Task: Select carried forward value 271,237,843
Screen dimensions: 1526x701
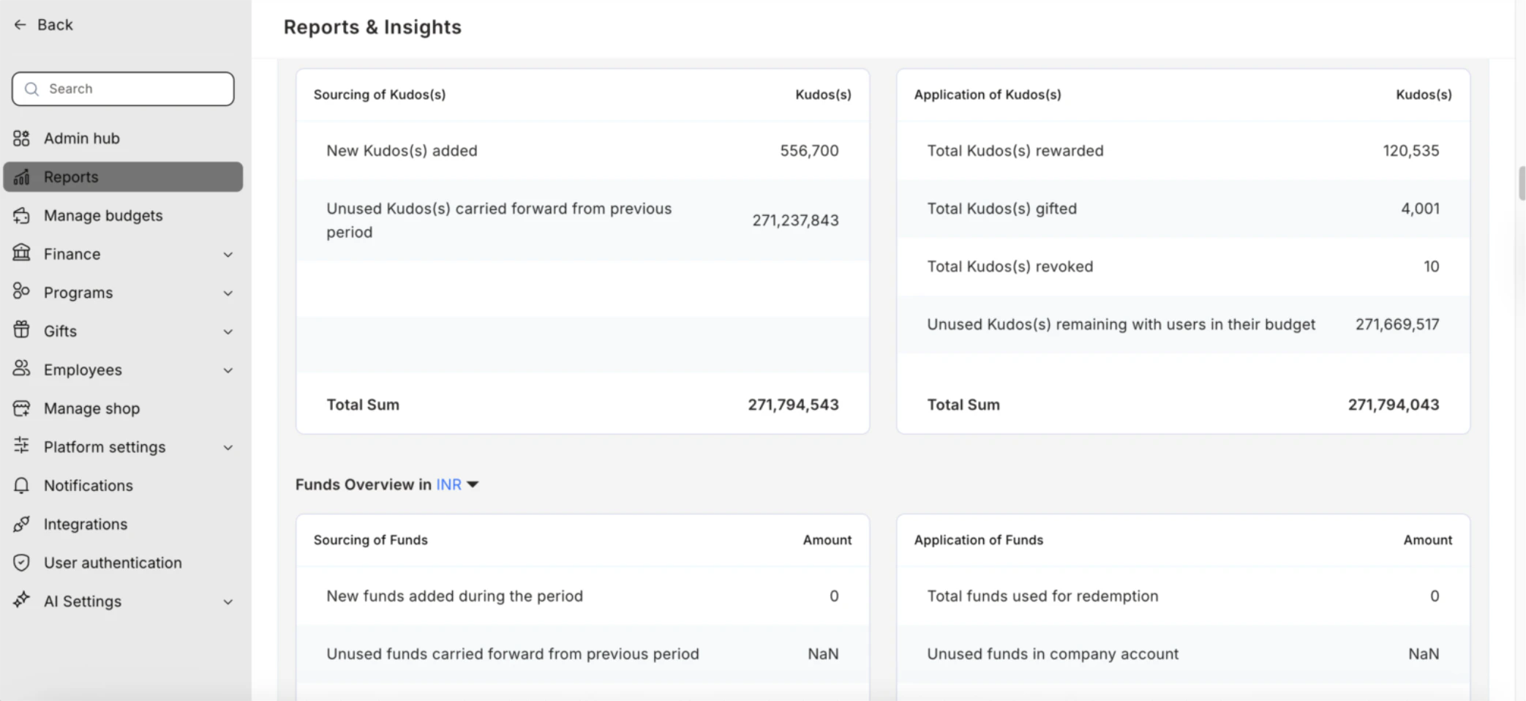Action: (795, 220)
